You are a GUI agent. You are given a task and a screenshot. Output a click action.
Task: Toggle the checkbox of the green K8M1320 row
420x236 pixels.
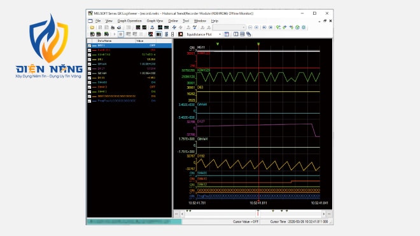tap(90, 55)
